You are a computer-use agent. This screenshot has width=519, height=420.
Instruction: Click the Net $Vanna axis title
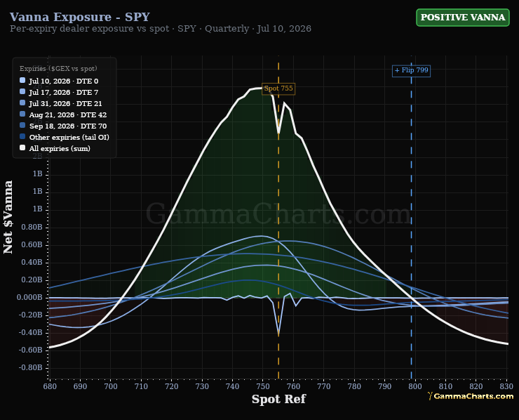[8, 217]
